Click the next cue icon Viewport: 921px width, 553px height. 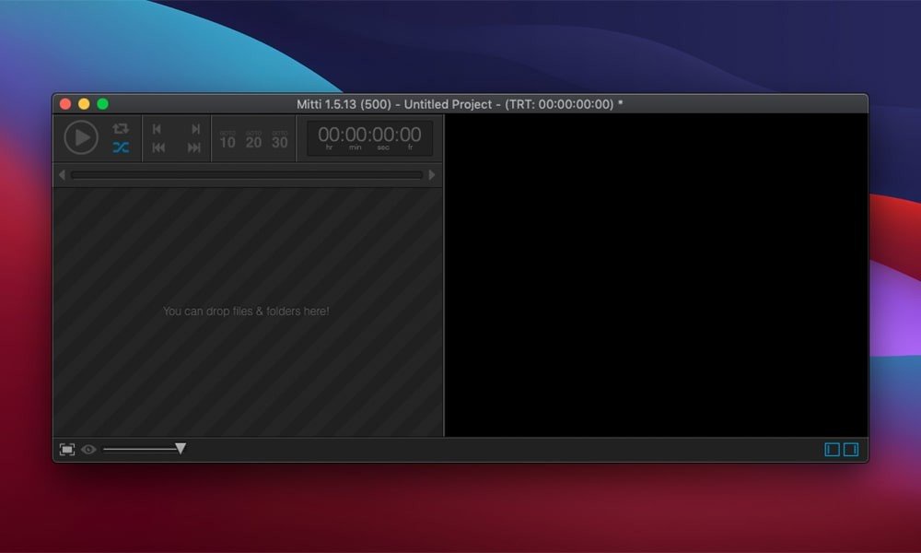195,129
